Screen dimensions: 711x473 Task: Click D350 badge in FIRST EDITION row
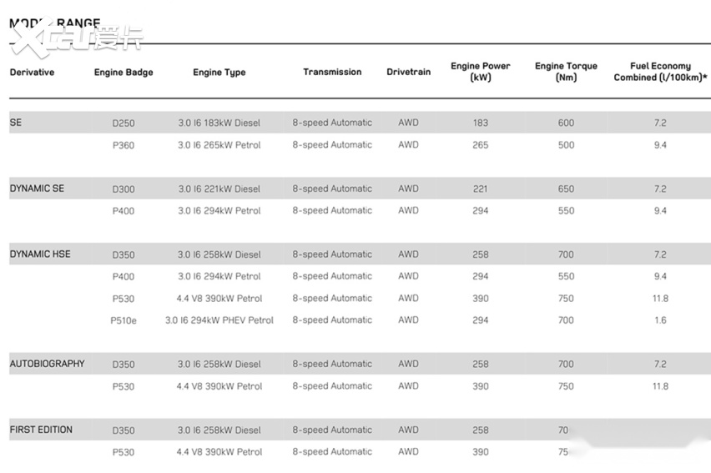[x=124, y=430]
